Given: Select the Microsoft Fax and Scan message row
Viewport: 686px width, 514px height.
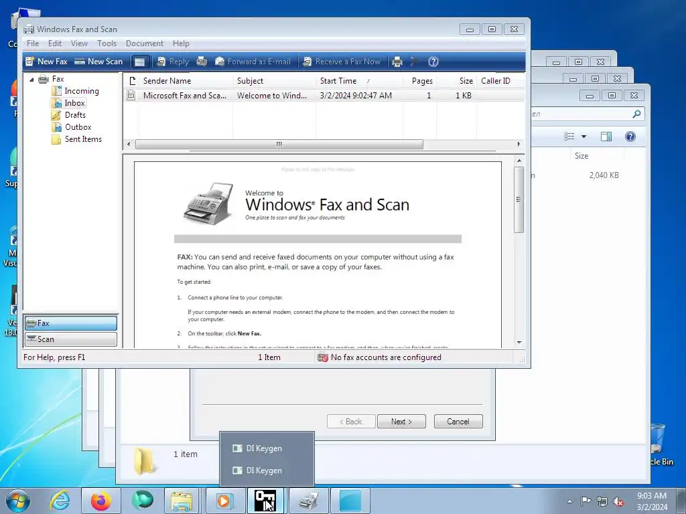Looking at the screenshot, I should coord(324,95).
